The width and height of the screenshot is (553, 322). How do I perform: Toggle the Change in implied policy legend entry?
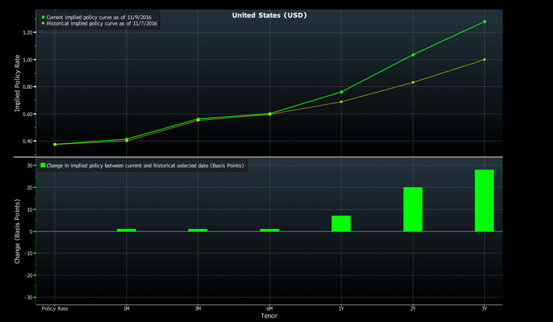point(145,165)
